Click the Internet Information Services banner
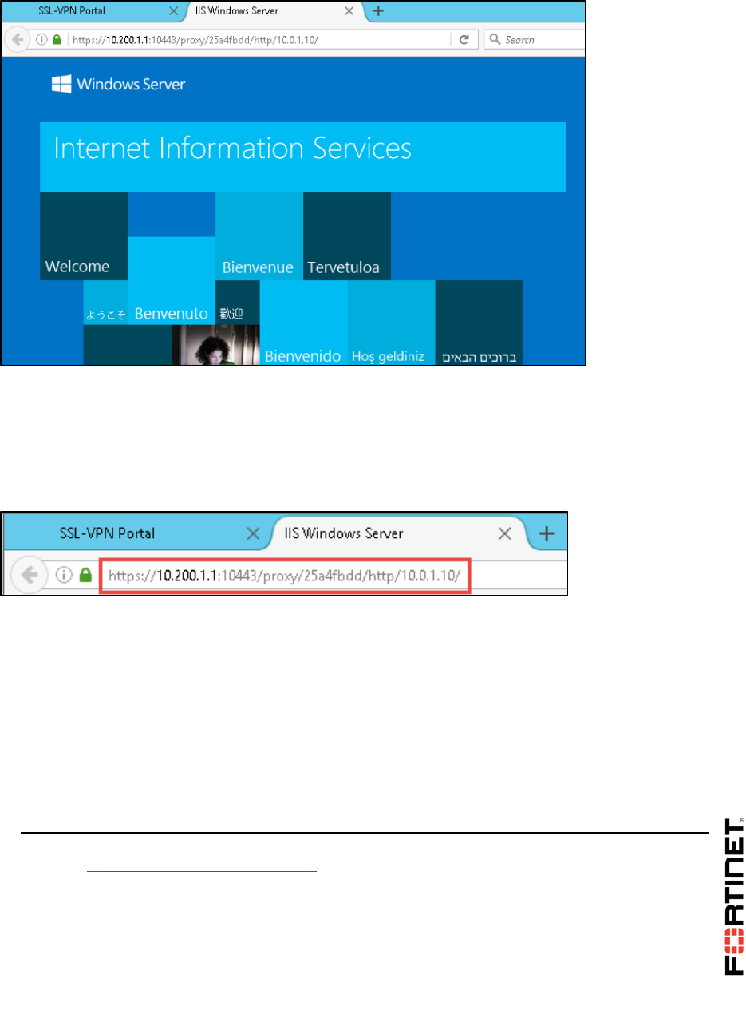 [303, 157]
